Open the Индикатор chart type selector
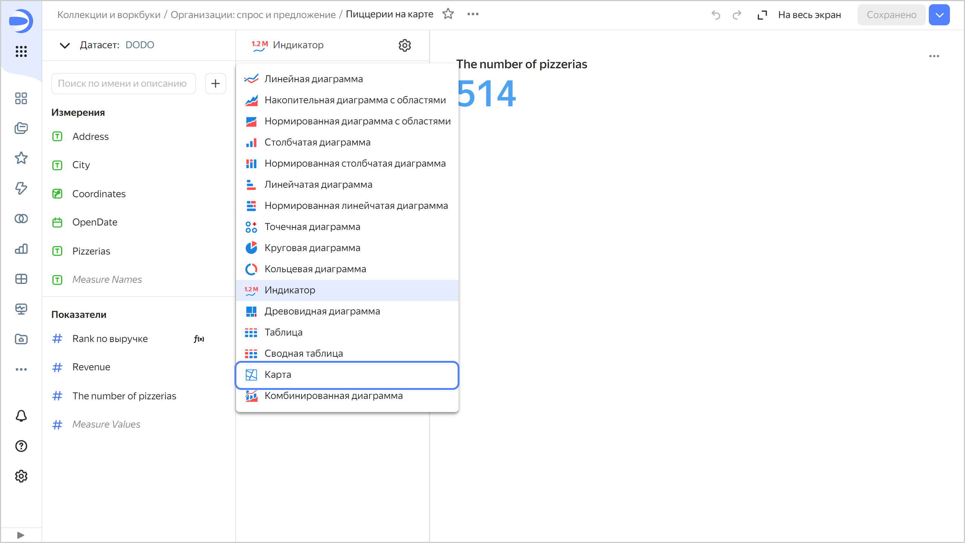This screenshot has height=543, width=965. click(298, 45)
